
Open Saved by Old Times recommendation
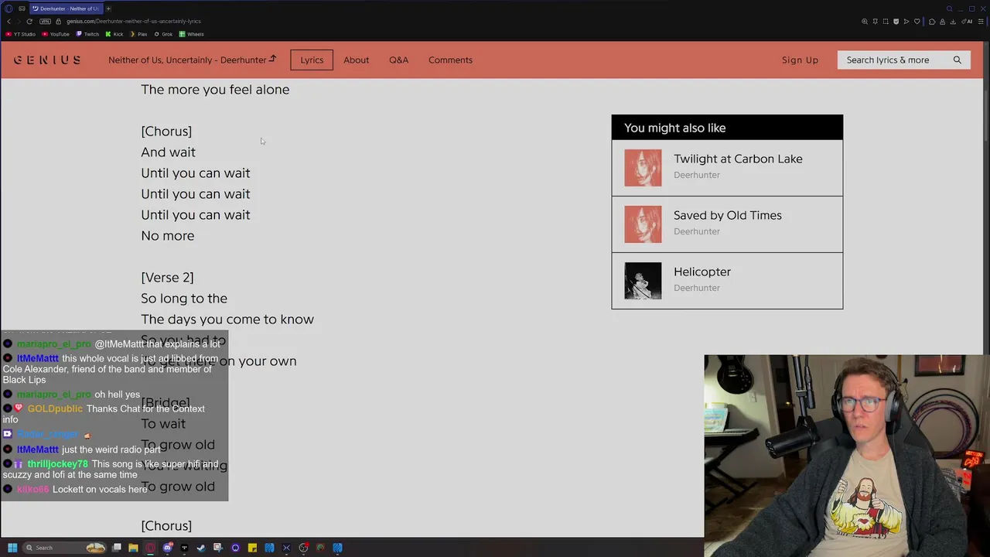727,224
